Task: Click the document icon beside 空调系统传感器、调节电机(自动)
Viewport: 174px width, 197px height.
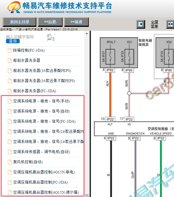Action: coord(10,152)
